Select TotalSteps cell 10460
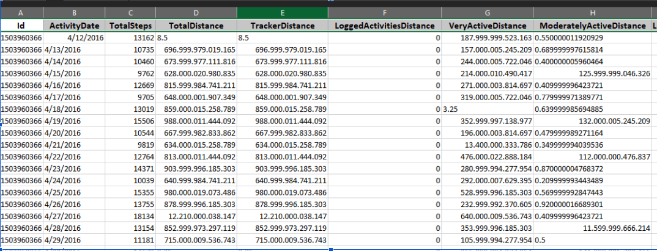 coord(130,62)
